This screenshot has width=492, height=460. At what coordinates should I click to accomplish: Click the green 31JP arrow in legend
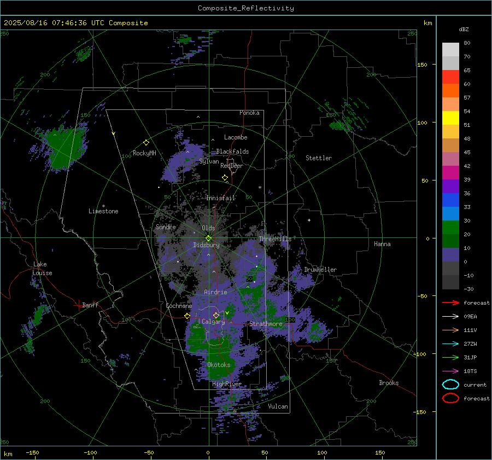point(450,357)
